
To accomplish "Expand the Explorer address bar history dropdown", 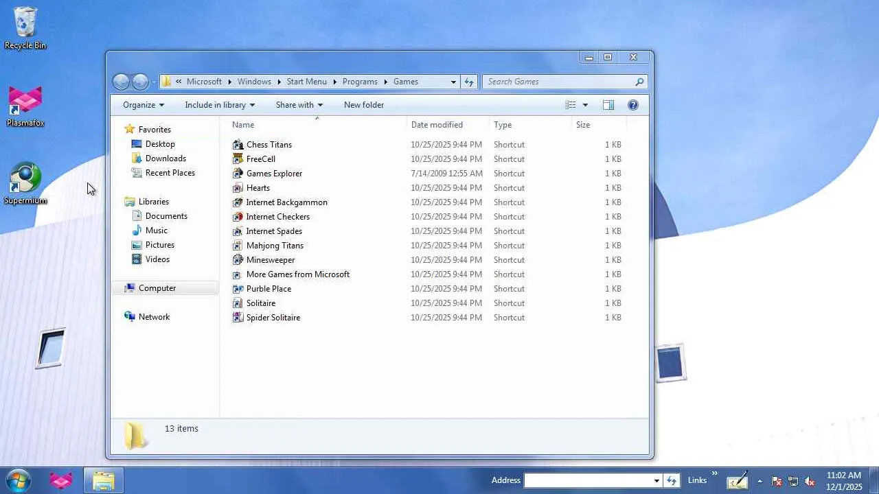I will click(453, 82).
